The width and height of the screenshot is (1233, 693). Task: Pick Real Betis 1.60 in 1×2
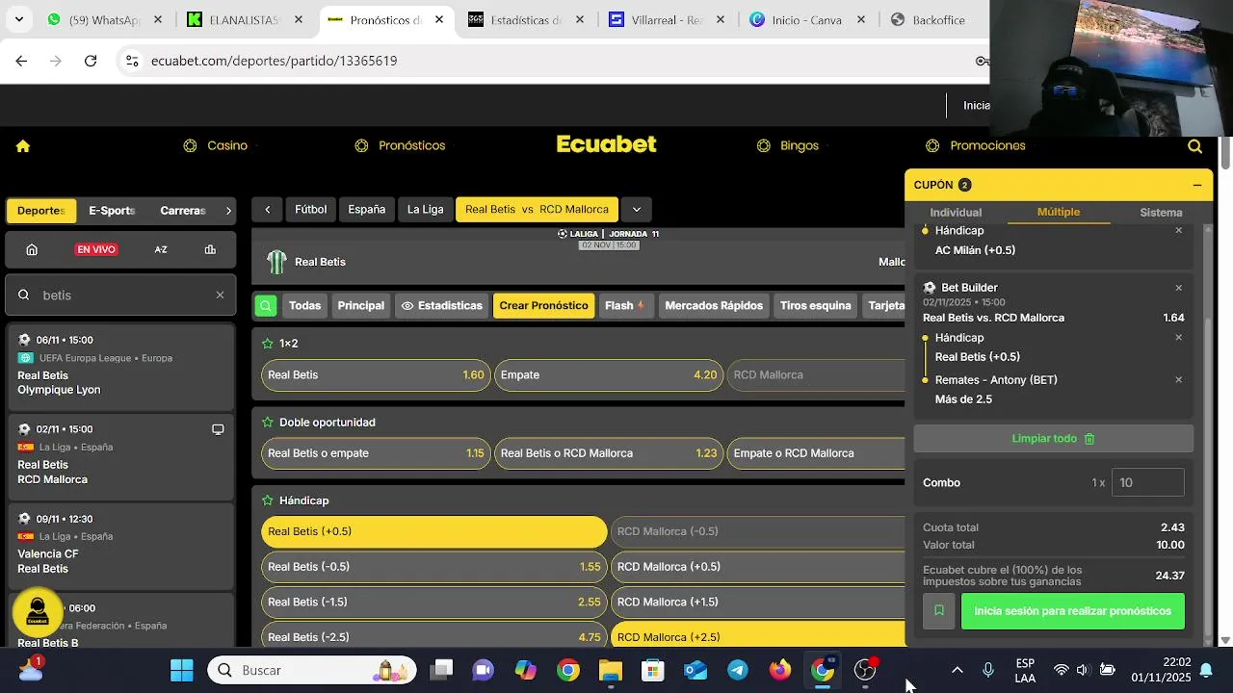click(x=376, y=375)
